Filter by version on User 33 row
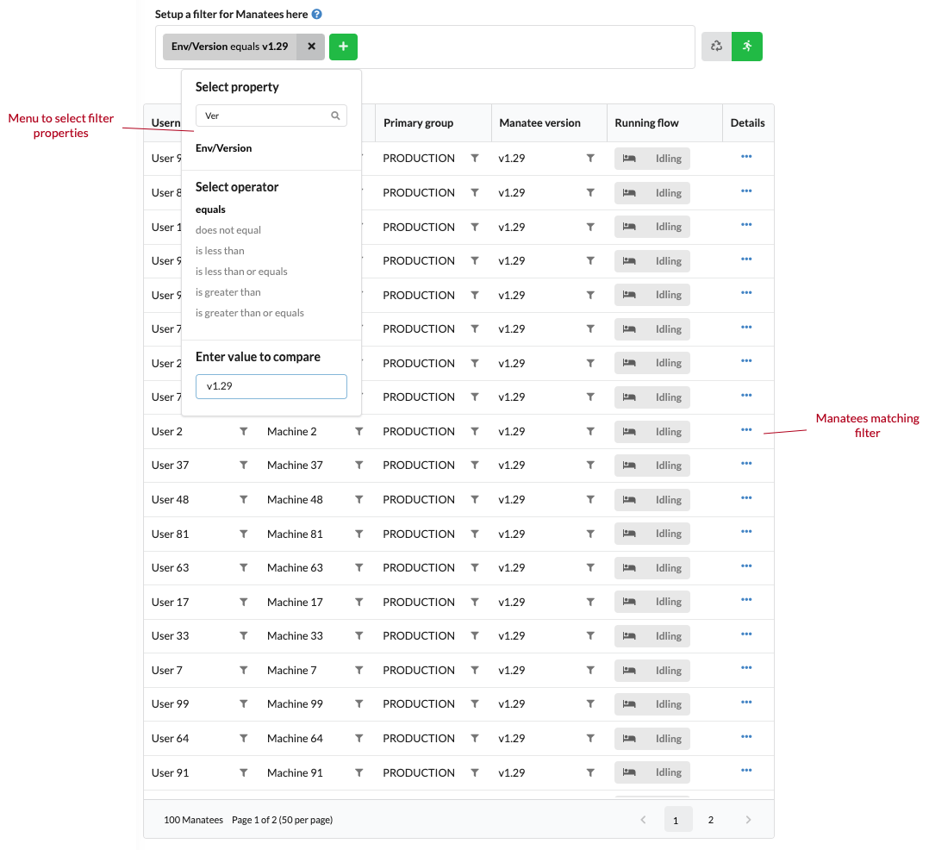 (590, 636)
